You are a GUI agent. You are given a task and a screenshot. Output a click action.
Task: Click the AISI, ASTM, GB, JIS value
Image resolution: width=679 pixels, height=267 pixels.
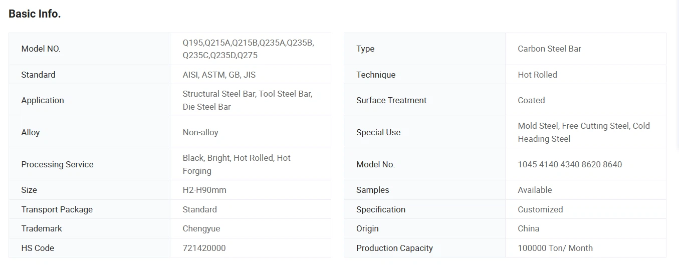point(219,75)
